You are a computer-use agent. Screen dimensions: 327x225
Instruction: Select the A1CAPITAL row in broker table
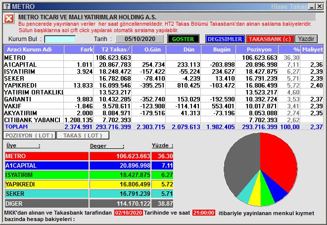point(163,64)
